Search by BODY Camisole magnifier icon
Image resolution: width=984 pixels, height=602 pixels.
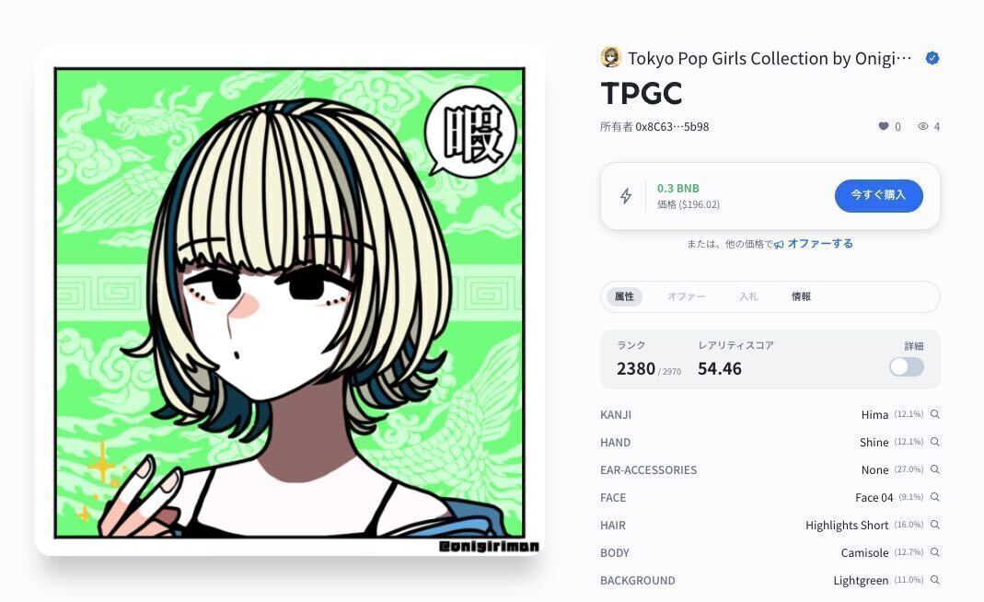tap(935, 552)
